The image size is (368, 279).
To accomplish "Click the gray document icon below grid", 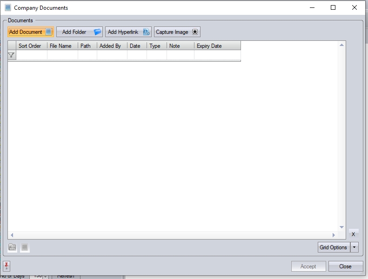I will 25,247.
